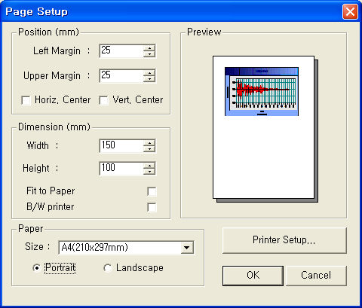
Task: Decrease Height value with down arrow
Action: (149, 172)
